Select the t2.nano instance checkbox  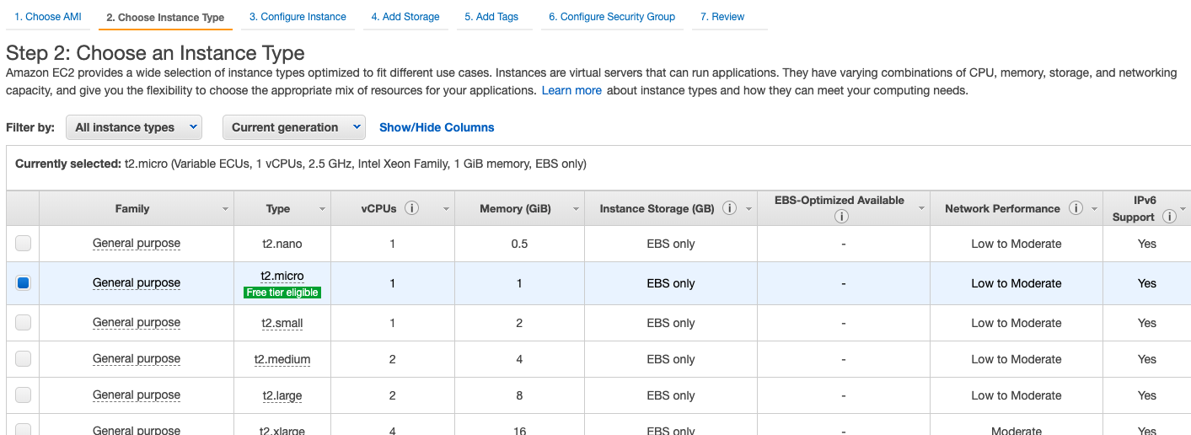point(24,244)
